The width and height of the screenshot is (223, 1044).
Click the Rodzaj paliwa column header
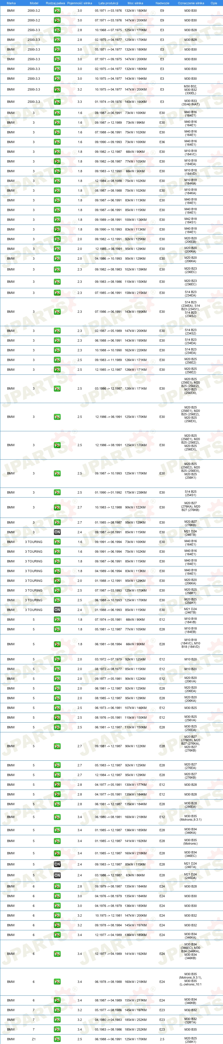[55, 3]
